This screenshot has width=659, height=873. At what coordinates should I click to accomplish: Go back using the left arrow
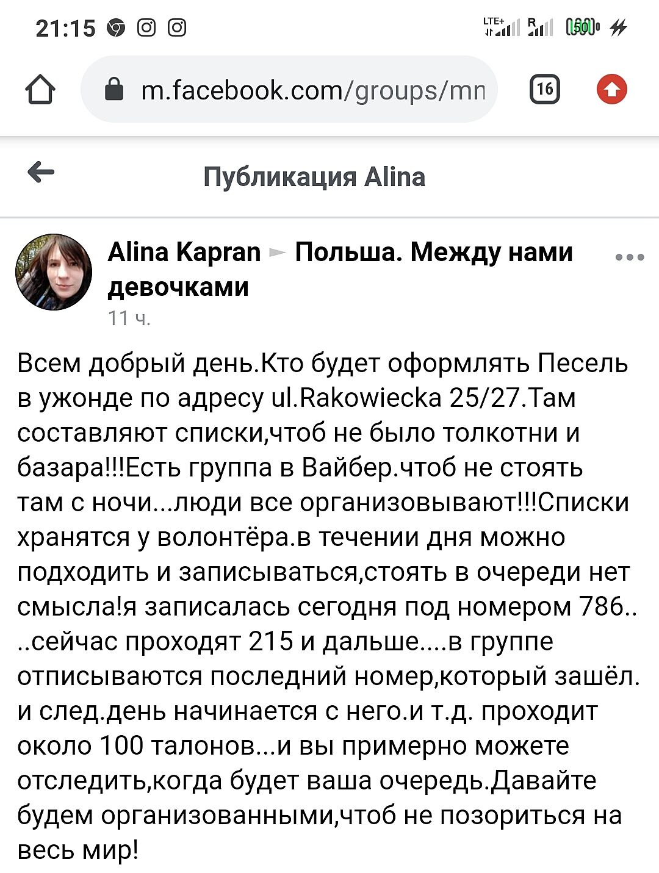coord(41,173)
